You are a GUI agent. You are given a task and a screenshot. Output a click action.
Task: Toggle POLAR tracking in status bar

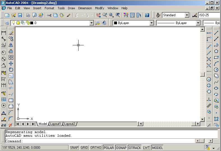109,148
